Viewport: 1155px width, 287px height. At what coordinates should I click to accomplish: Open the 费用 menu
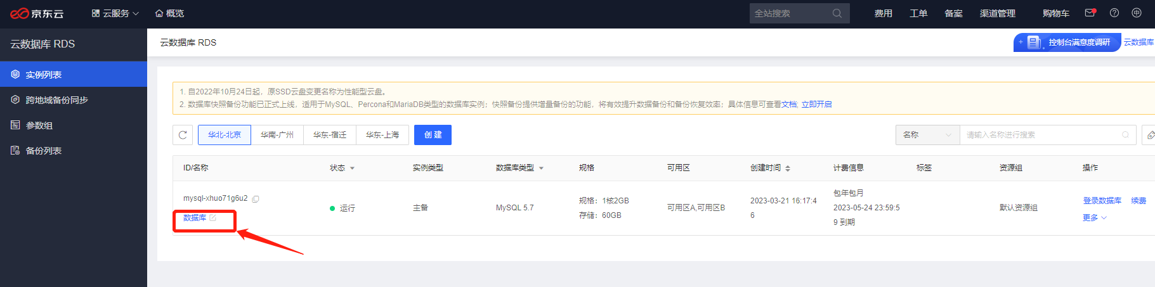[x=883, y=13]
